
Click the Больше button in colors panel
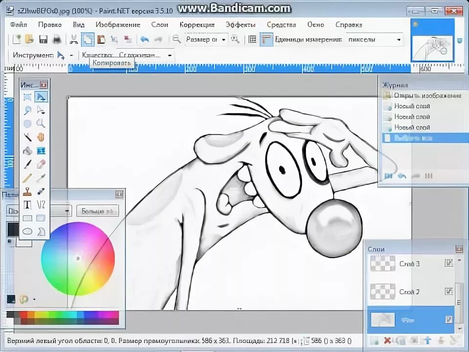pyautogui.click(x=98, y=211)
